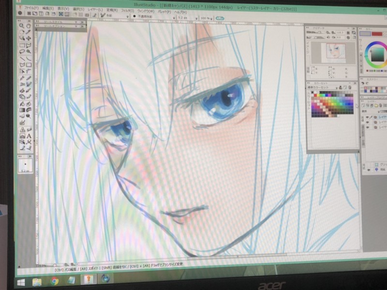Open the 編集(E) menu

[x=48, y=8]
